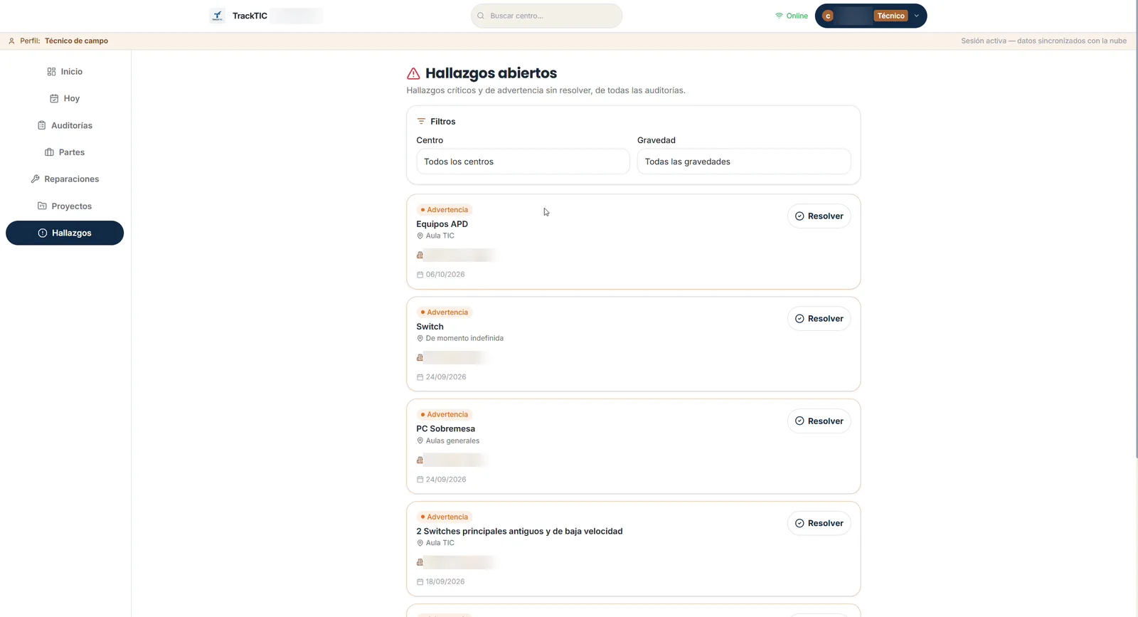
Task: Click the profile person icon in banner
Action: (x=11, y=41)
